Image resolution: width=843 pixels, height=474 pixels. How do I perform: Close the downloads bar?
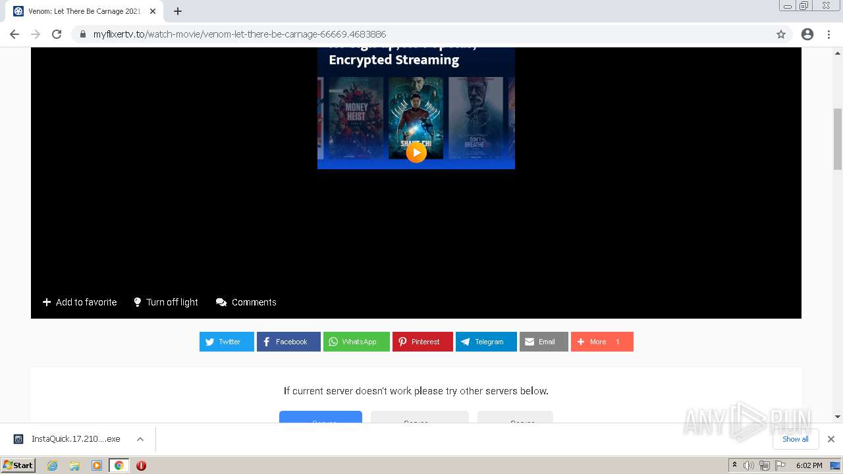point(831,439)
